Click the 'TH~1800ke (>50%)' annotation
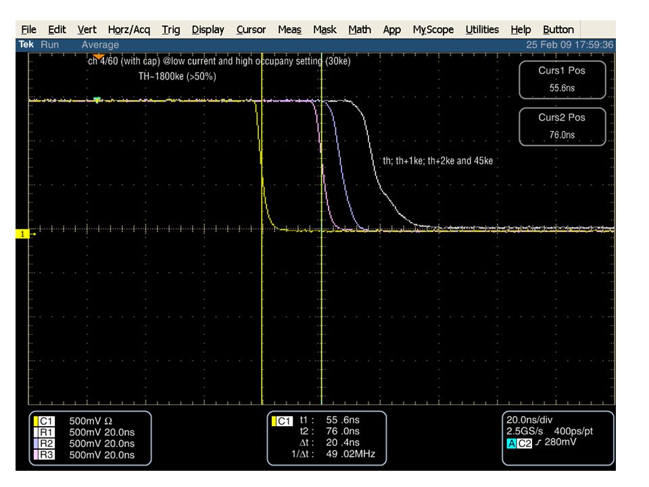 click(x=177, y=76)
